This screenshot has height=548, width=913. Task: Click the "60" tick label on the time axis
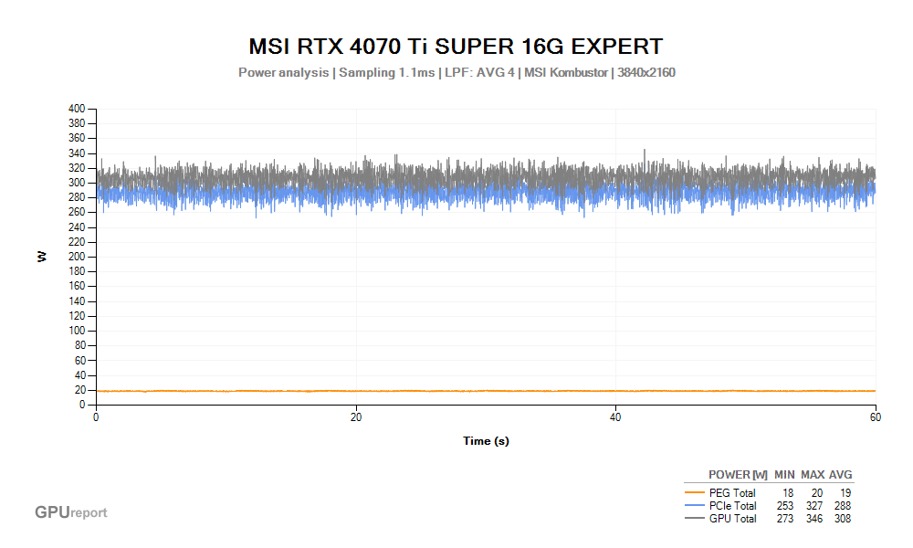pyautogui.click(x=876, y=417)
